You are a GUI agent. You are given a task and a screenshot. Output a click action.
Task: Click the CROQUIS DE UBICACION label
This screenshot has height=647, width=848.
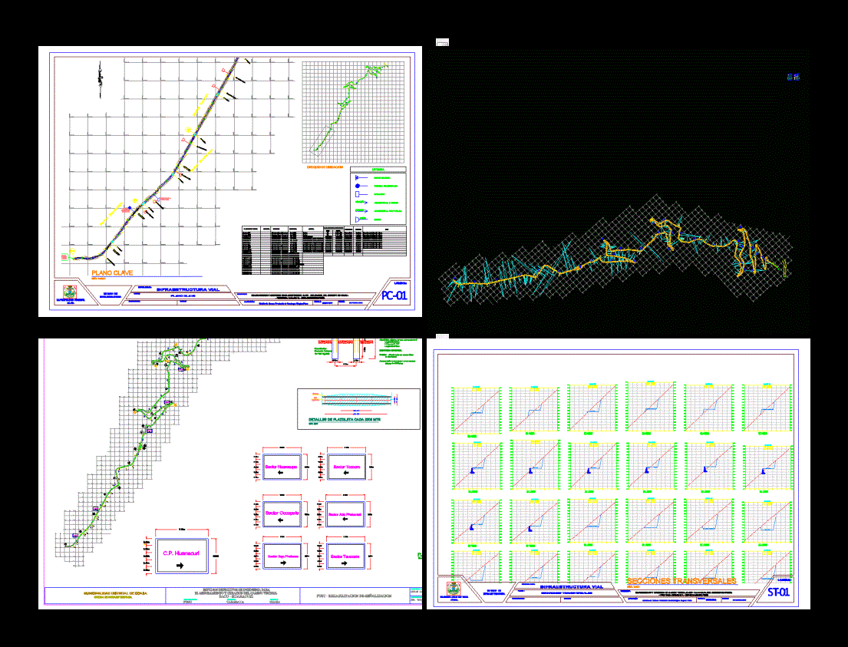click(x=325, y=167)
